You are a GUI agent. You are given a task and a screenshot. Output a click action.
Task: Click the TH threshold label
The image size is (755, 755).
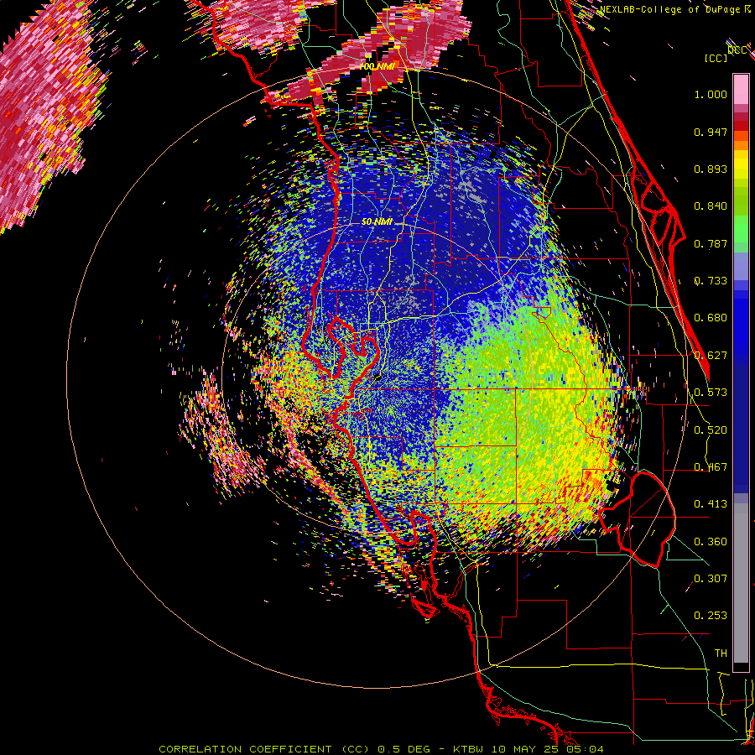pyautogui.click(x=721, y=653)
